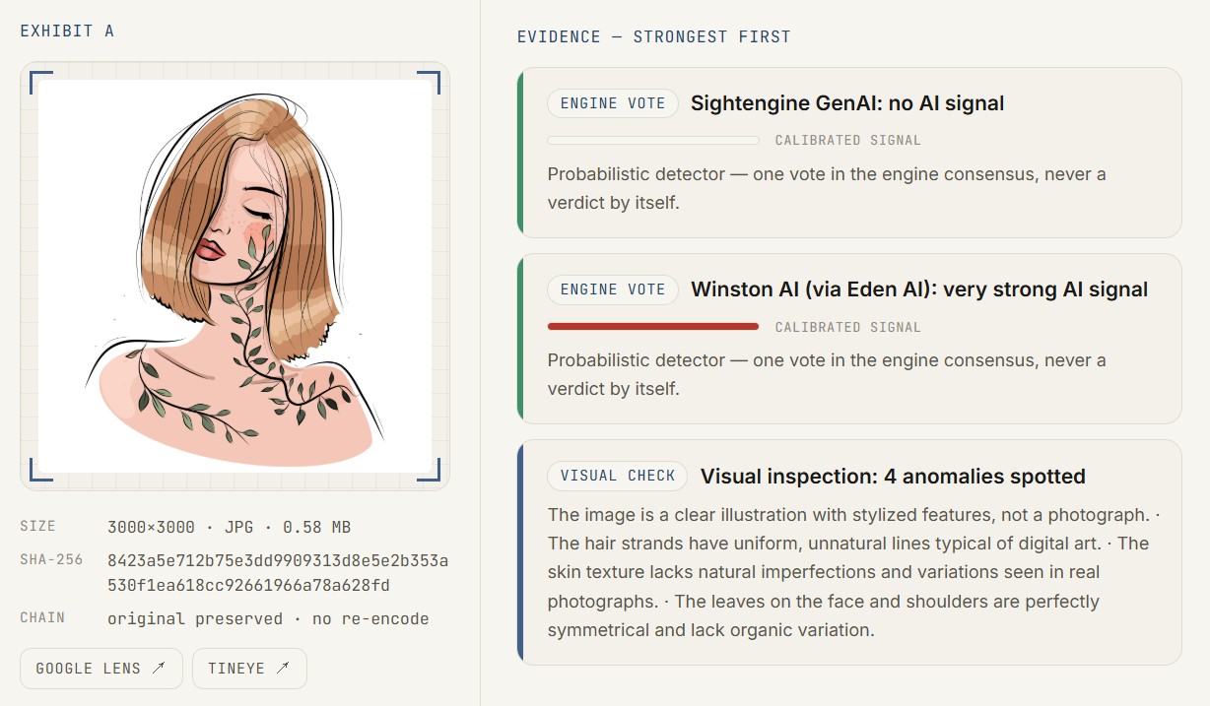This screenshot has height=706, width=1210.
Task: Select the Engine Vote badge on Sightengine card
Action: [x=613, y=103]
